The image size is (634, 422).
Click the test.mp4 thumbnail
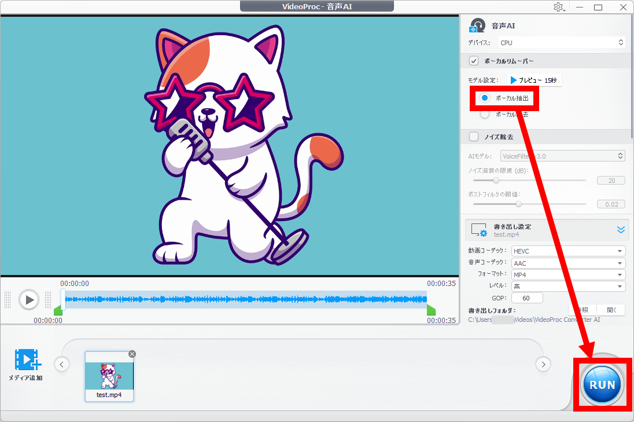109,373
